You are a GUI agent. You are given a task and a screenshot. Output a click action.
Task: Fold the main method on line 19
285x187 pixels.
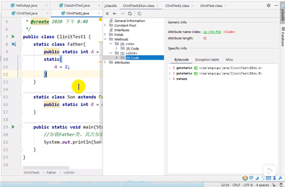click(21, 127)
